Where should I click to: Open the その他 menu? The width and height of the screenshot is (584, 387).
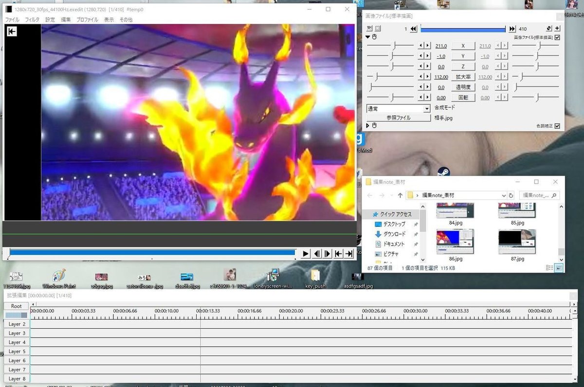coord(126,19)
